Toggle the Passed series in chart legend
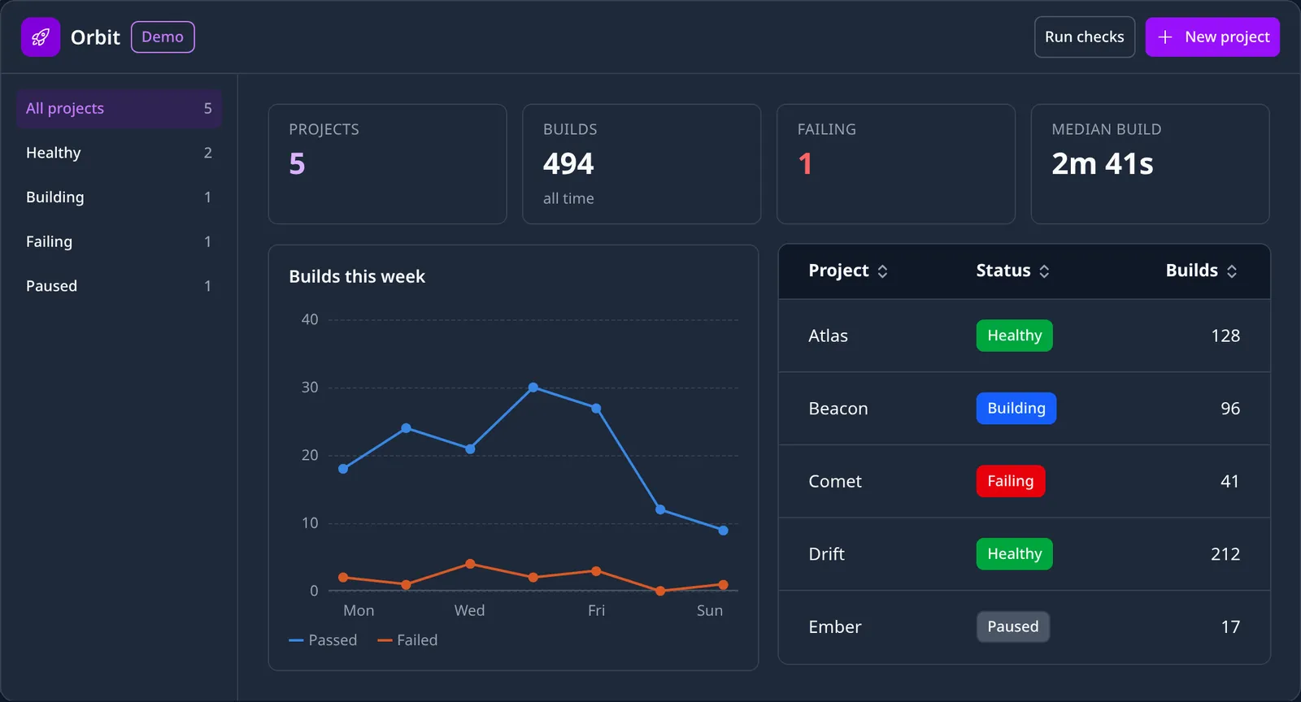 (323, 640)
